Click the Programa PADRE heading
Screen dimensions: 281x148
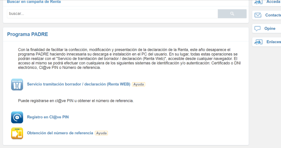pyautogui.click(x=28, y=34)
